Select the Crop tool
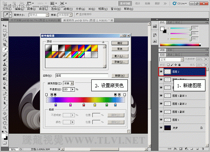 (5, 45)
